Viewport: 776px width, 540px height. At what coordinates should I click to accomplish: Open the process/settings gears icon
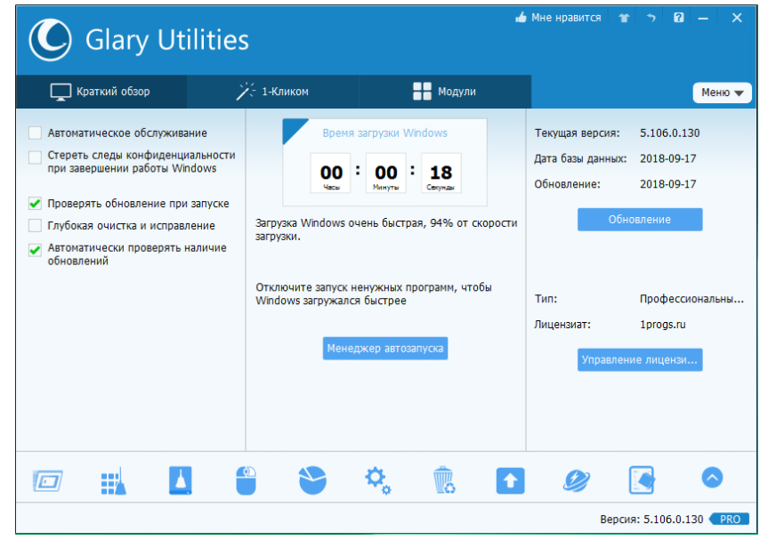378,480
